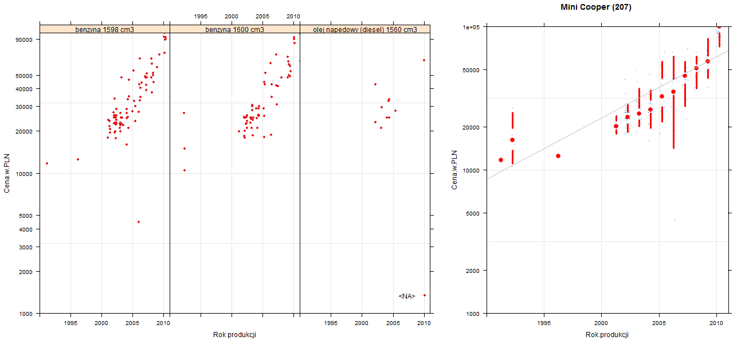This screenshot has height=344, width=745.
Task: Click the 'Mini Cooper (207)' chart title
Action: 596,7
